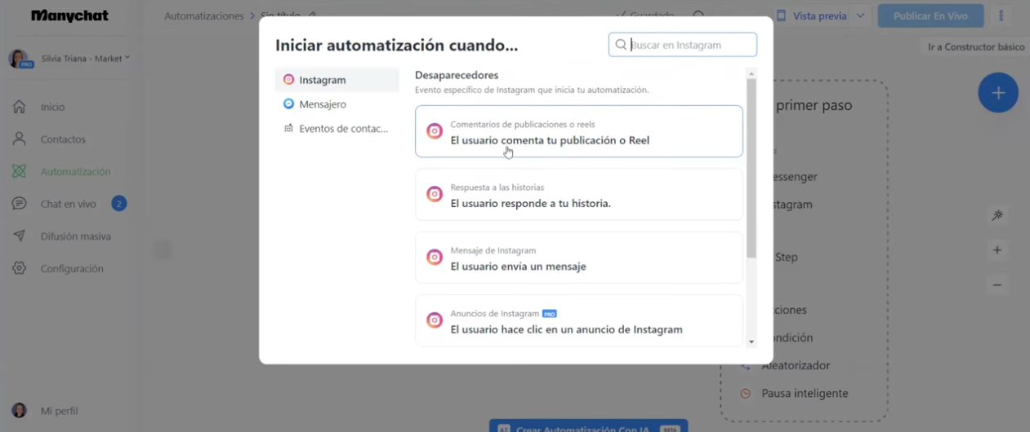Zoom out with the minus canvas icon

997,285
